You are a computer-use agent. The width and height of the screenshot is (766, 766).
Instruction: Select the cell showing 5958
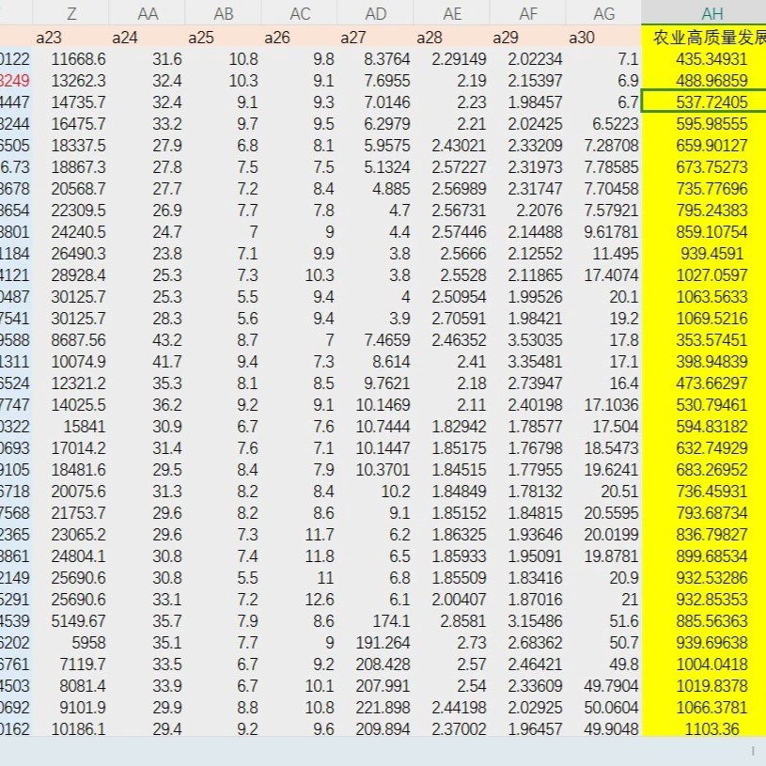tap(71, 642)
